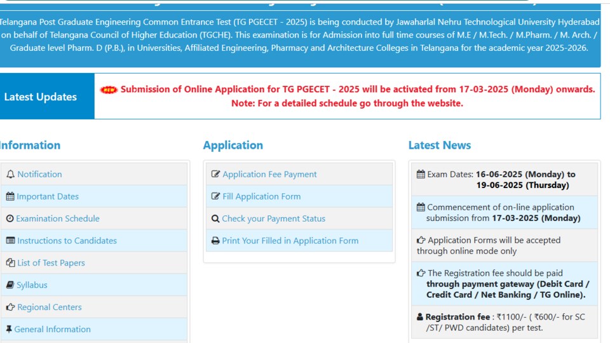This screenshot has height=343, width=610.
Task: Click the Latest Updates label
Action: [x=41, y=97]
